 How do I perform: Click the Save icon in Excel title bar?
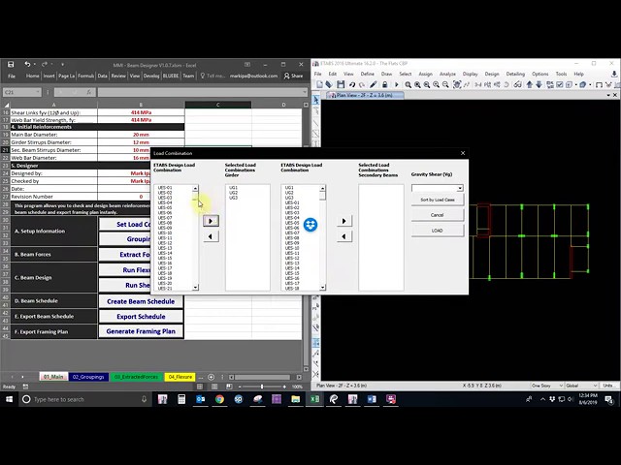pyautogui.click(x=11, y=65)
